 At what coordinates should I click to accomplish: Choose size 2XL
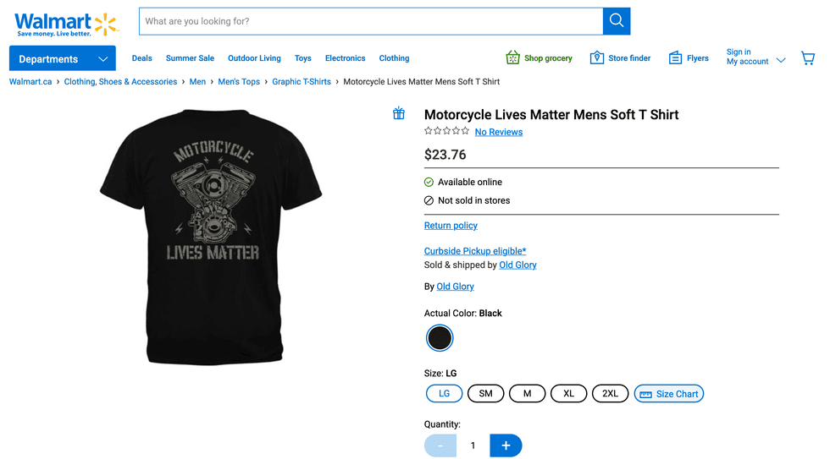(610, 393)
